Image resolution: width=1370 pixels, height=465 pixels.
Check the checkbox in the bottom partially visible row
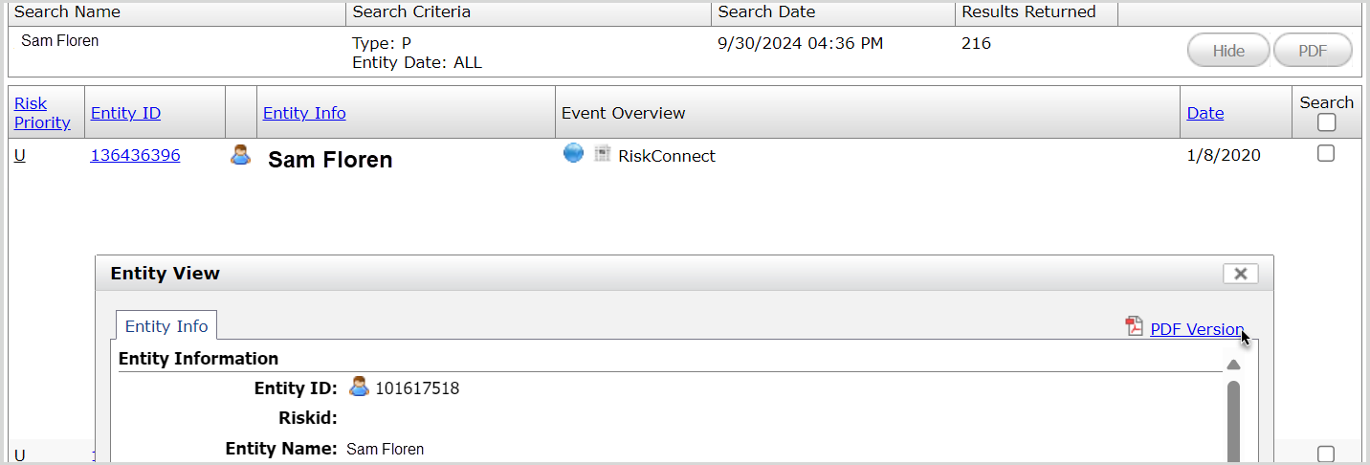(1326, 454)
